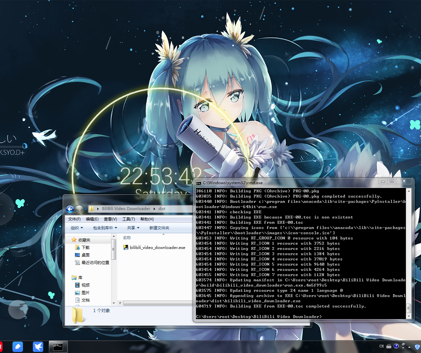This screenshot has width=421, height=353.
Task: Click the file list horizontal scroll left arrow
Action: pyautogui.click(x=120, y=303)
